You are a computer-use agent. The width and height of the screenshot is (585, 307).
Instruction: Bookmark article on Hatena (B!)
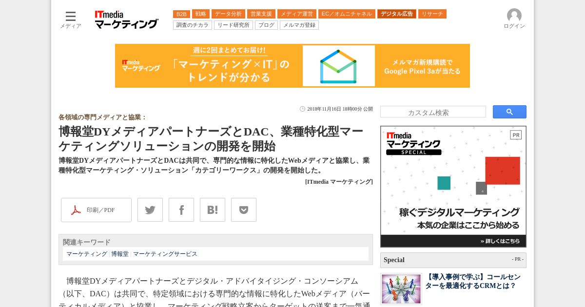213,210
